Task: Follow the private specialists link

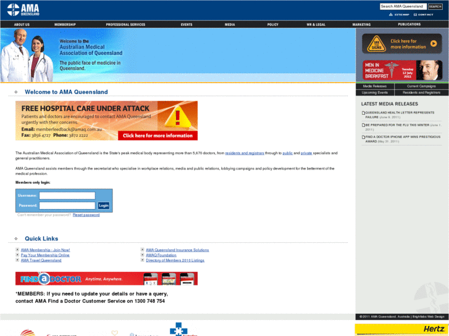Action: click(306, 154)
